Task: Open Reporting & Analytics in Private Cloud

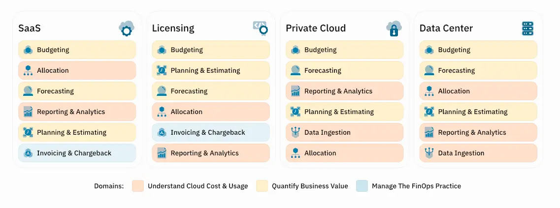Action: point(345,91)
